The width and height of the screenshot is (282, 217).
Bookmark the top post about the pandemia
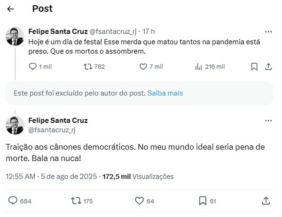pos(254,67)
